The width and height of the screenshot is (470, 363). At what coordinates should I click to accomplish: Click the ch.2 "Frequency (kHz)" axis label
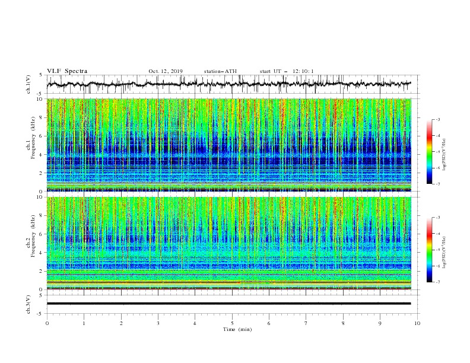tap(33, 236)
